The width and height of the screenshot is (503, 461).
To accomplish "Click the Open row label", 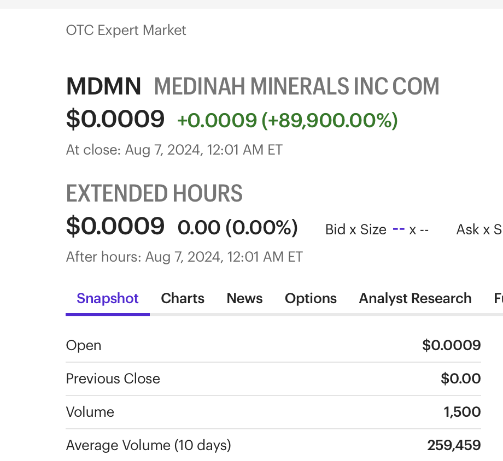I will (x=84, y=345).
